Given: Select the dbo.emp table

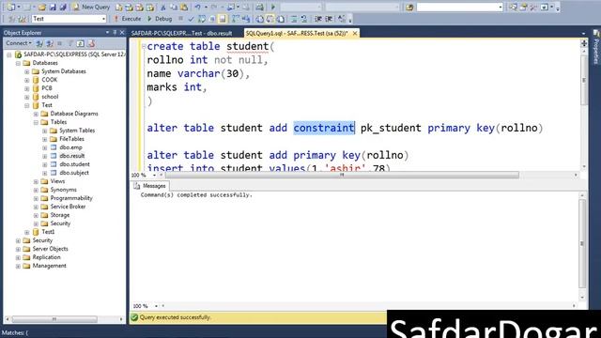Looking at the screenshot, I should pos(70,147).
